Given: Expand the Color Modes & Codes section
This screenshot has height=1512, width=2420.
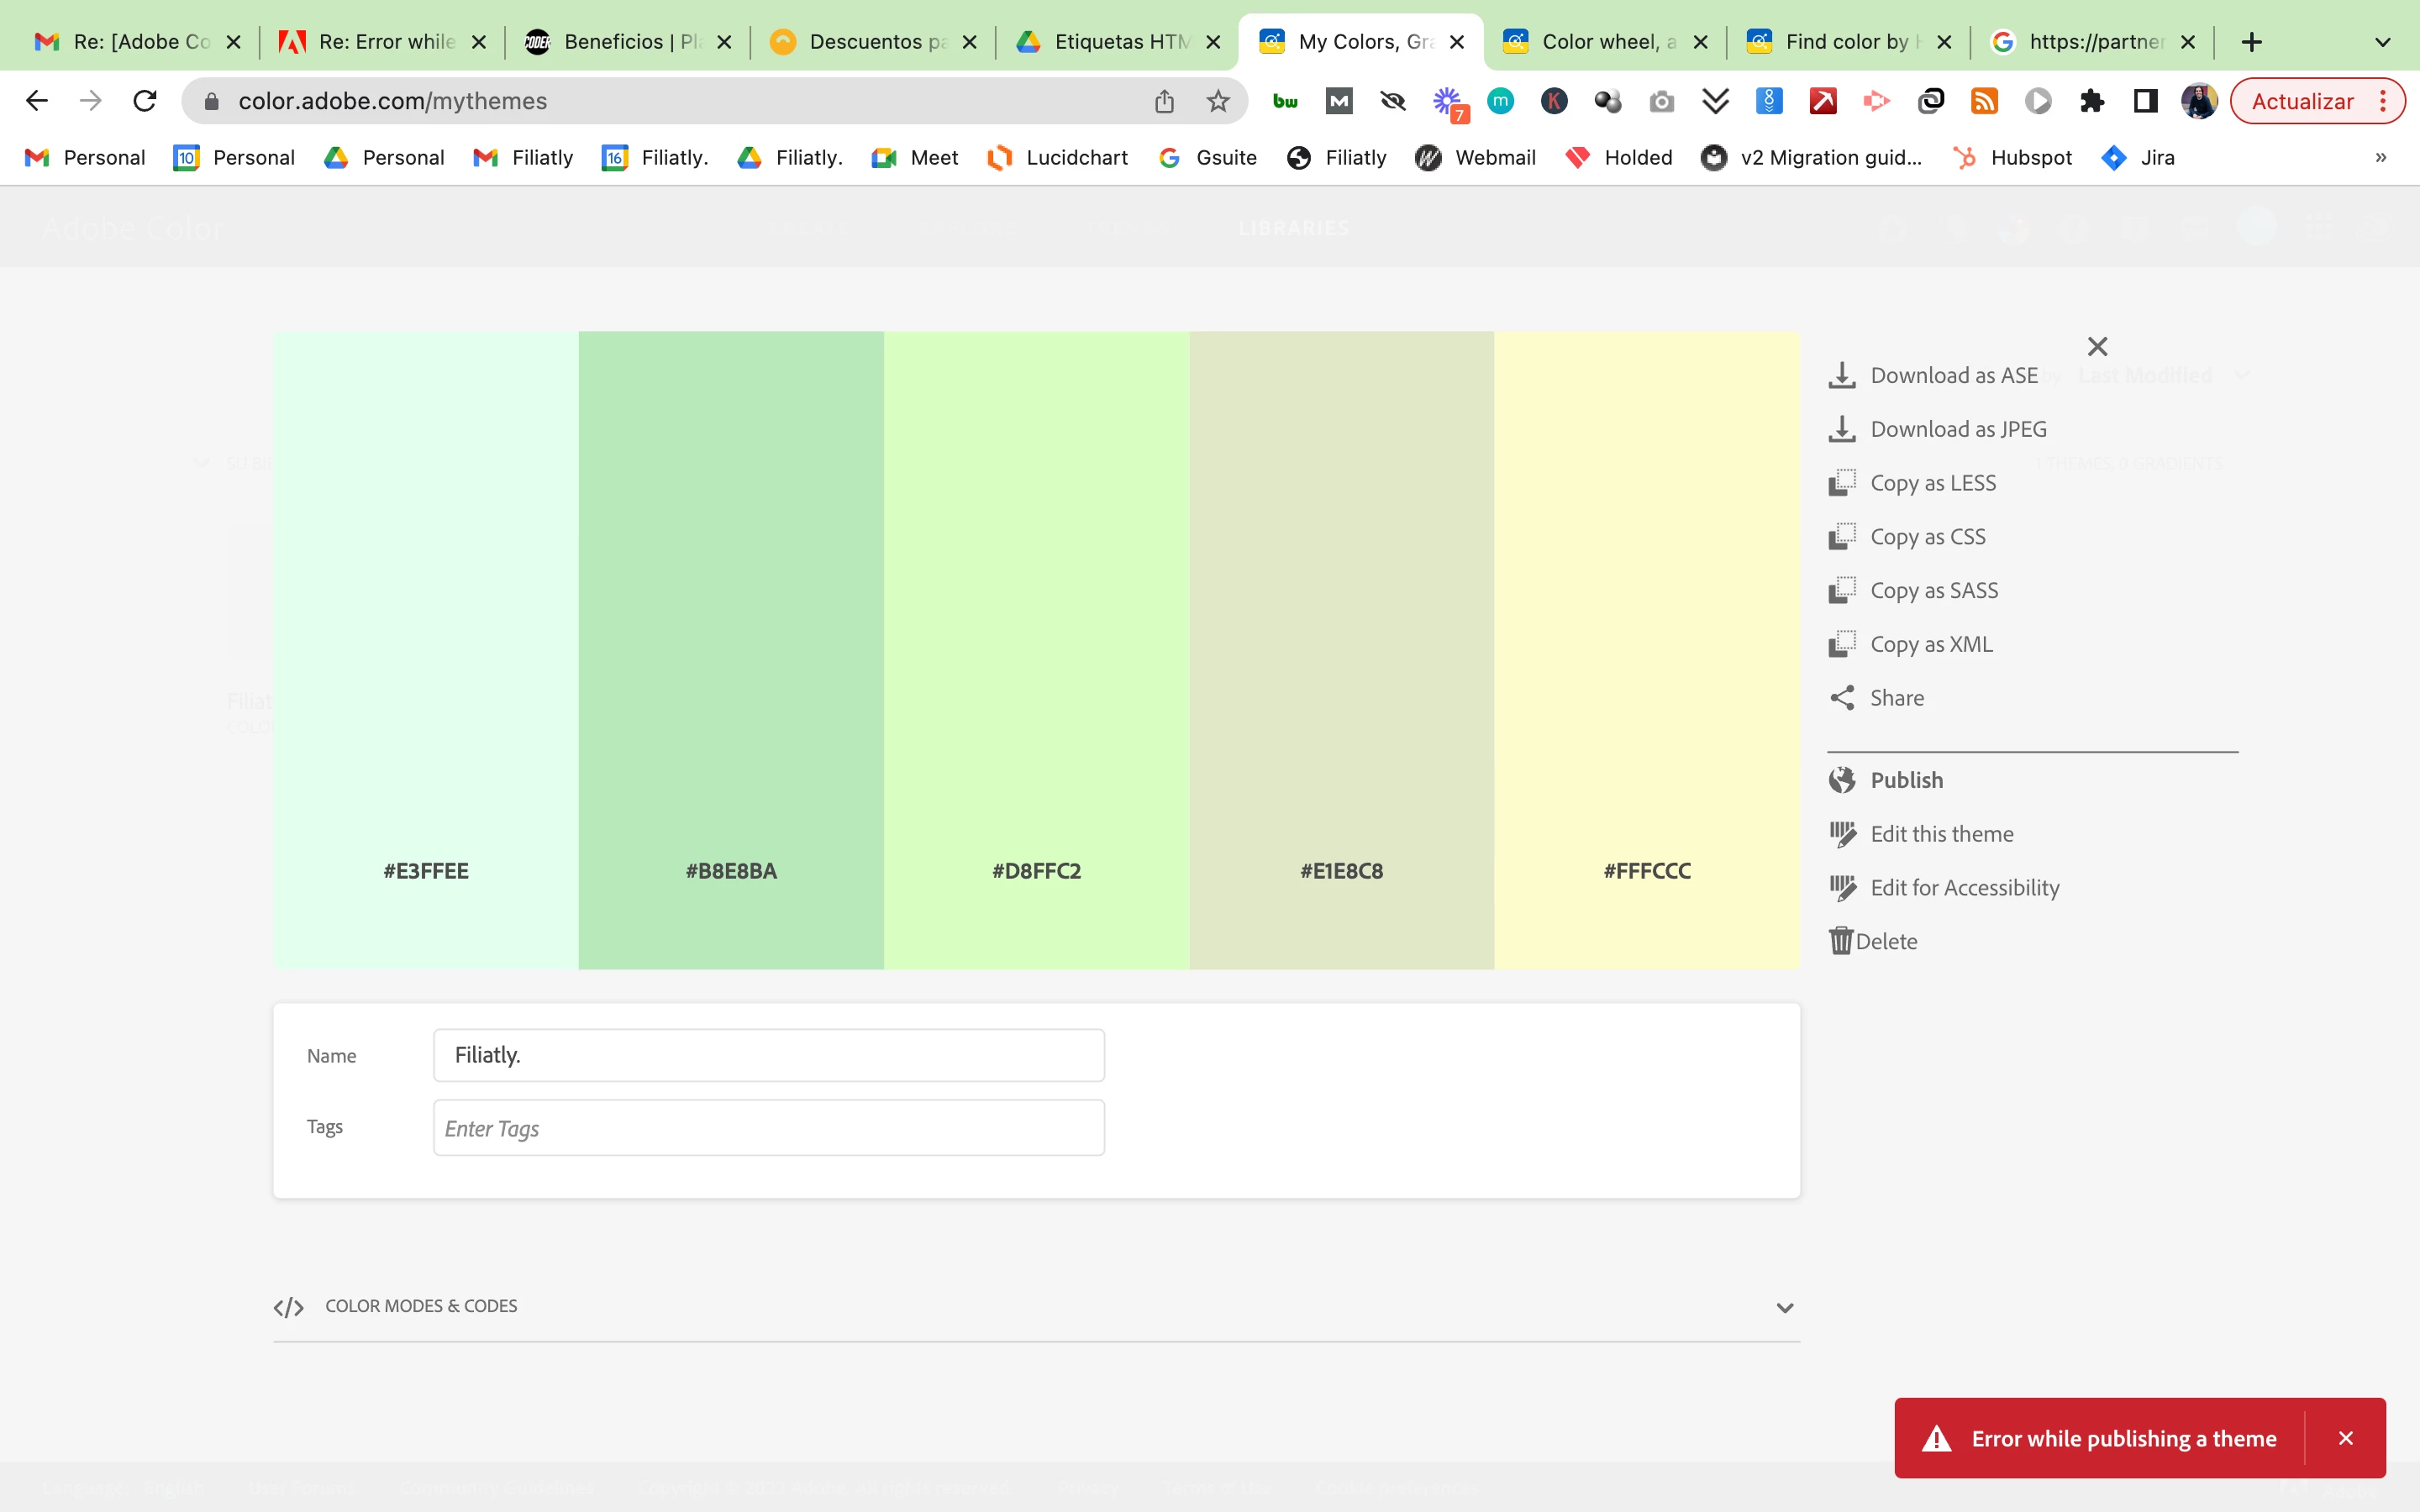Looking at the screenshot, I should click(x=1784, y=1307).
